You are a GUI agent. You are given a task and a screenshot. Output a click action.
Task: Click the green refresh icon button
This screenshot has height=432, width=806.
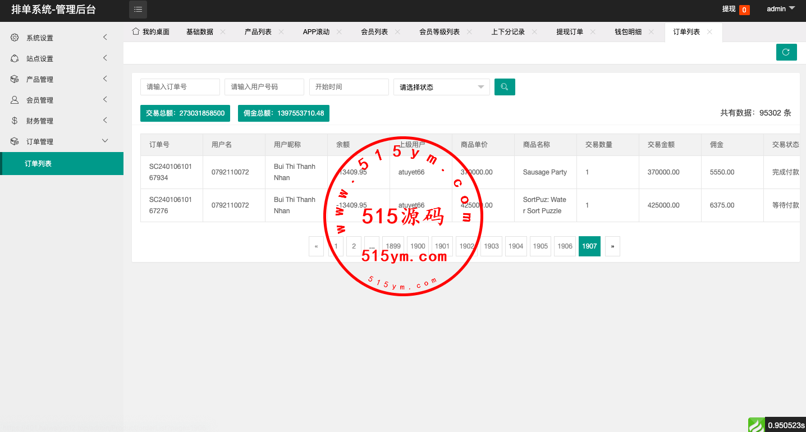coord(786,52)
